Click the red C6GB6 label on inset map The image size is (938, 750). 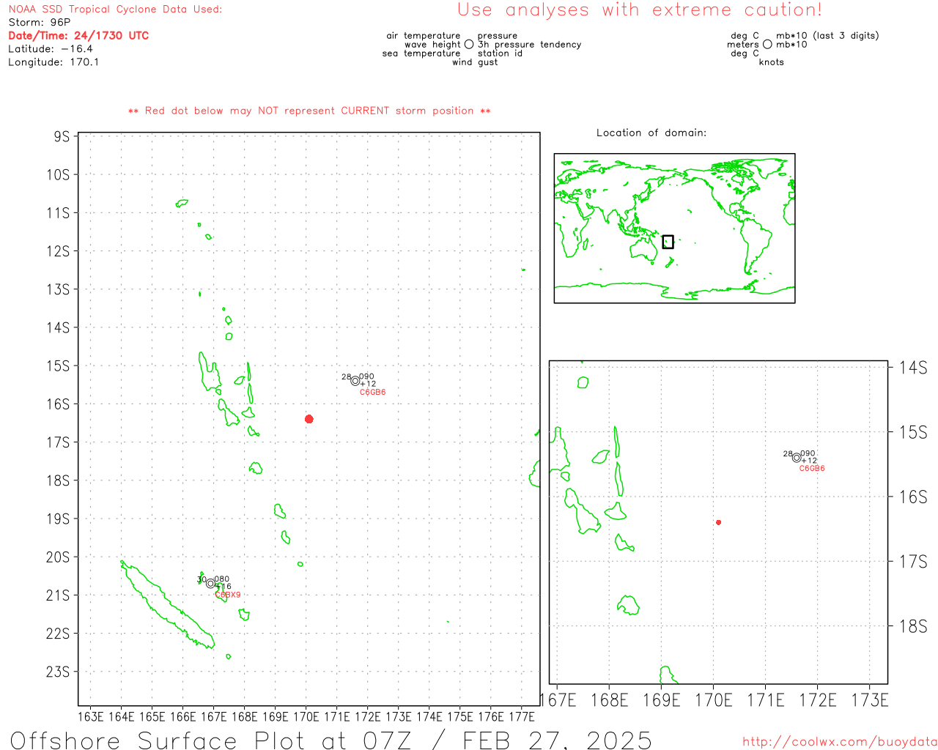(x=812, y=469)
